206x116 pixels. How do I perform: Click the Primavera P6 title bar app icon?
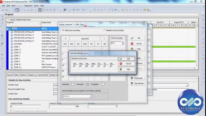coord(1,2)
